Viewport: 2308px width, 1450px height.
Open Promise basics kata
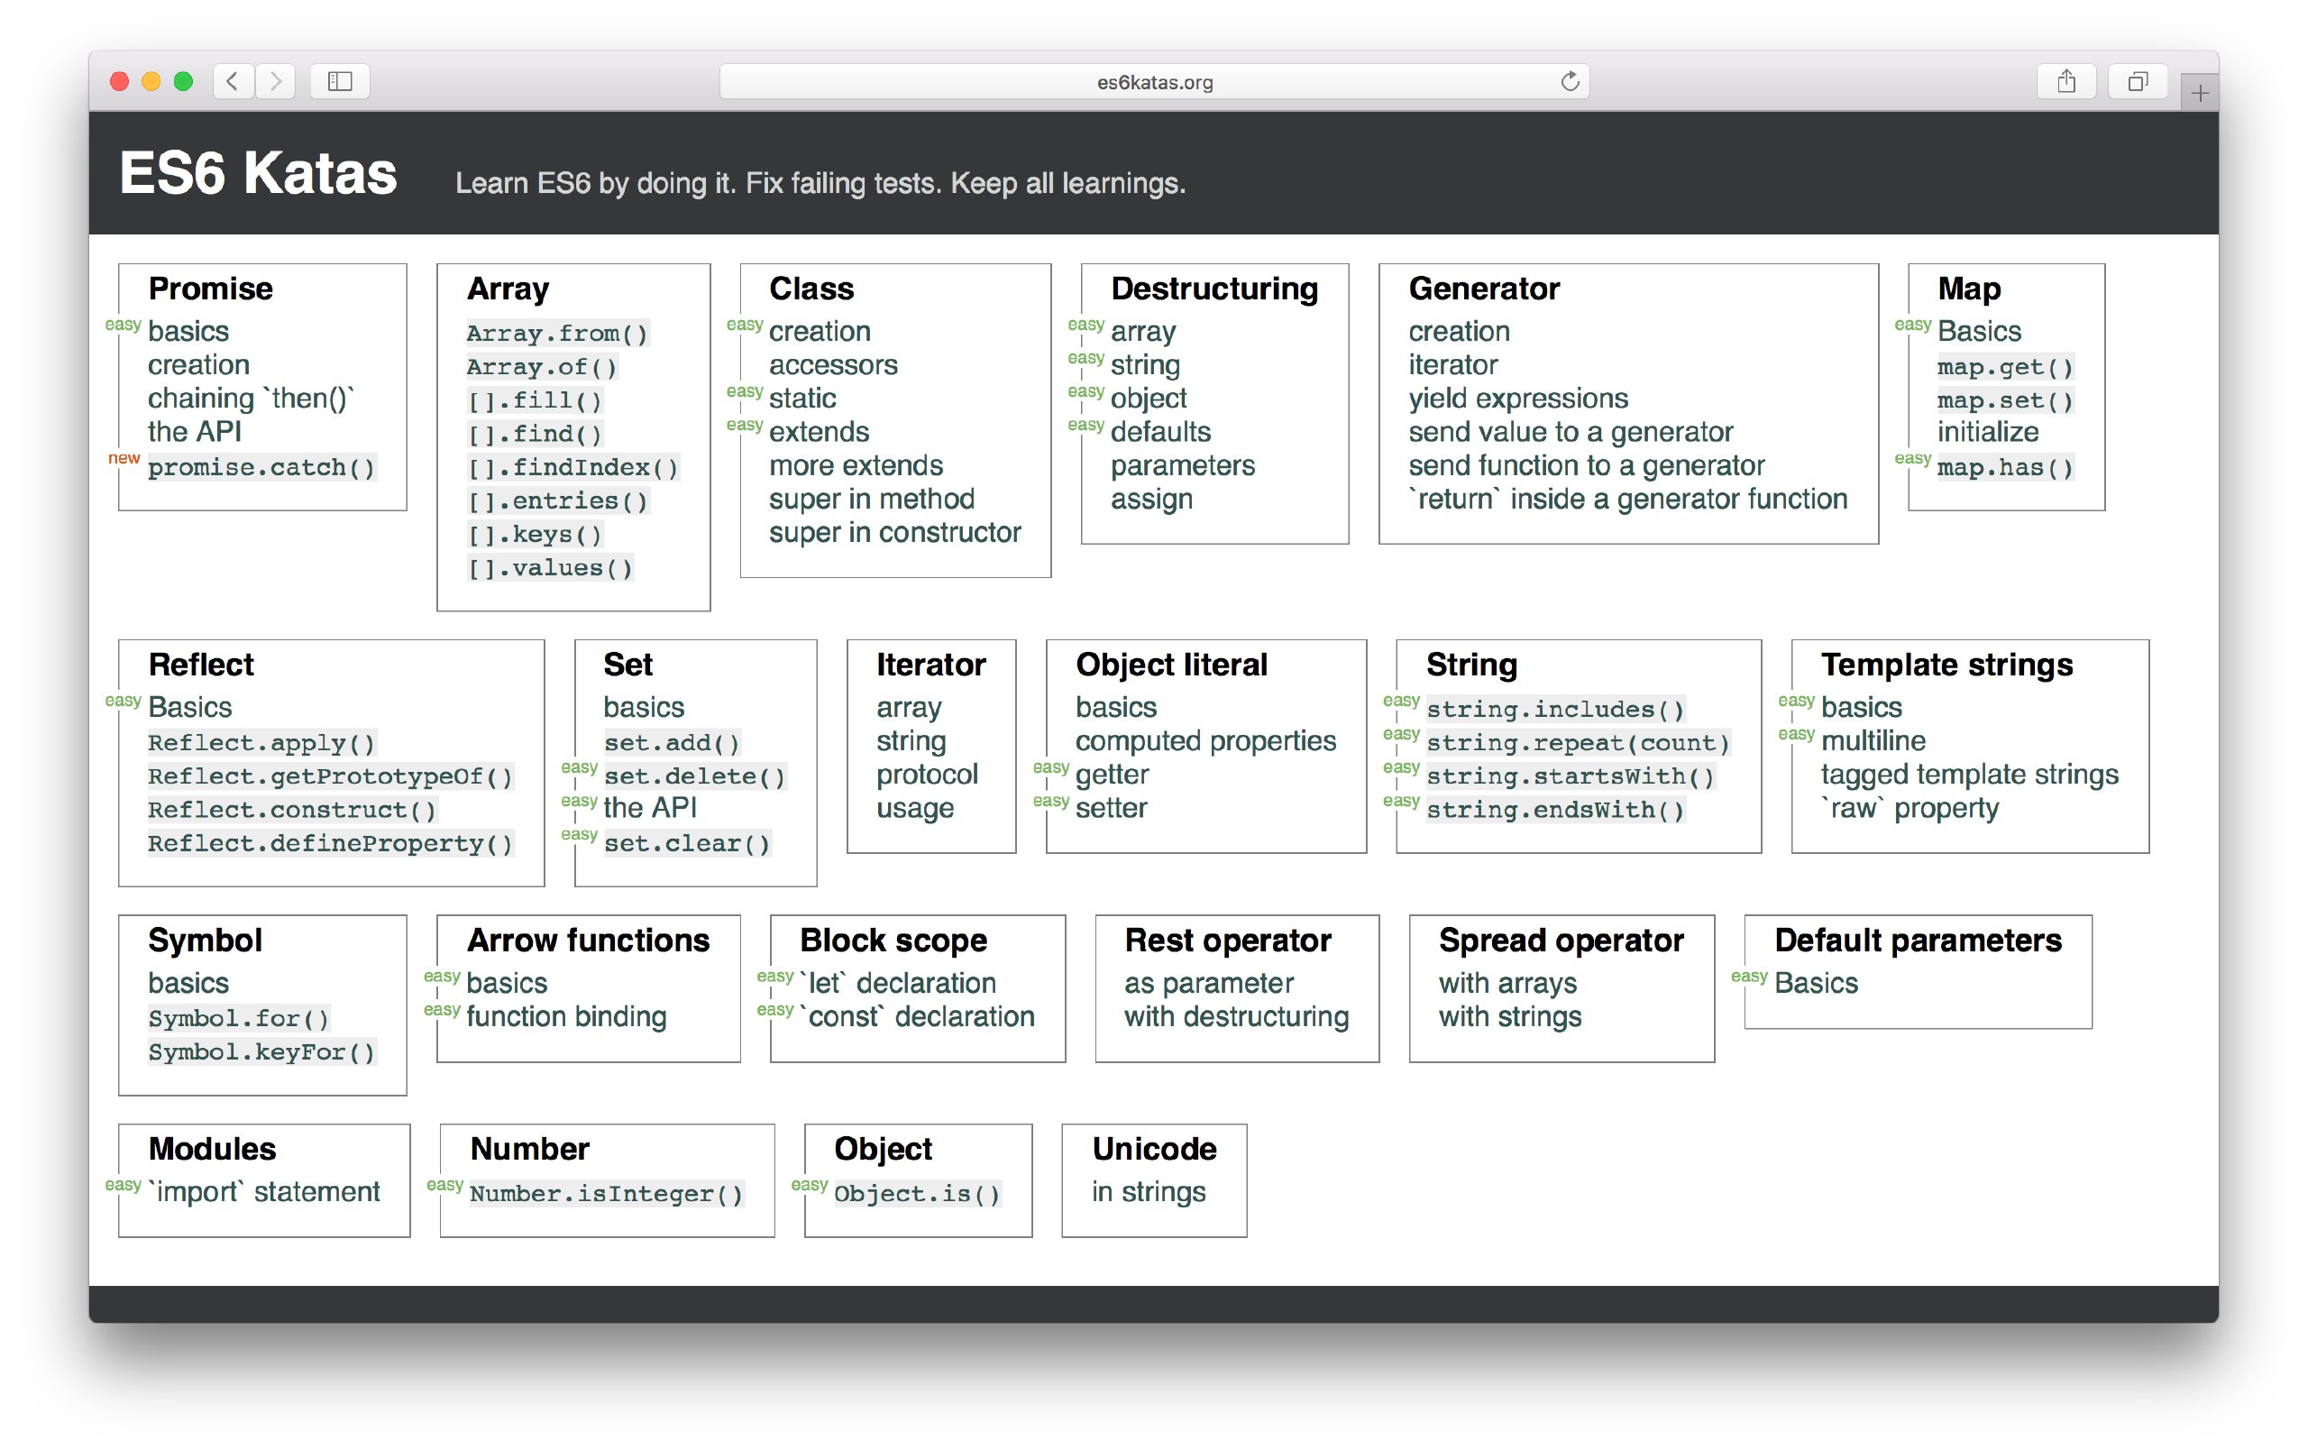(188, 331)
